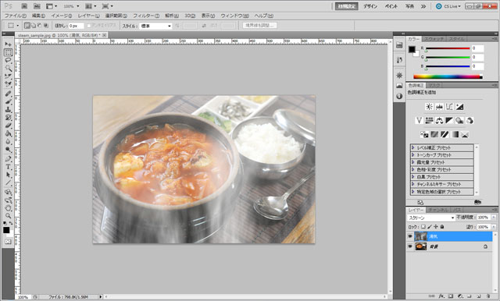Select the Rectangular Marquee tool
500x301 pixels.
pos(9,52)
